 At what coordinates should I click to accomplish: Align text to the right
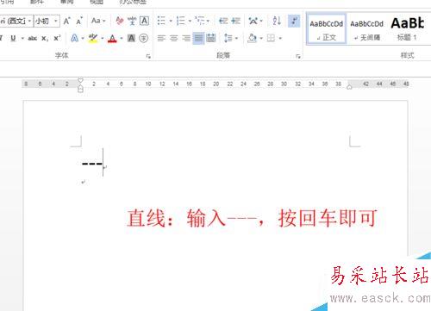coord(186,38)
